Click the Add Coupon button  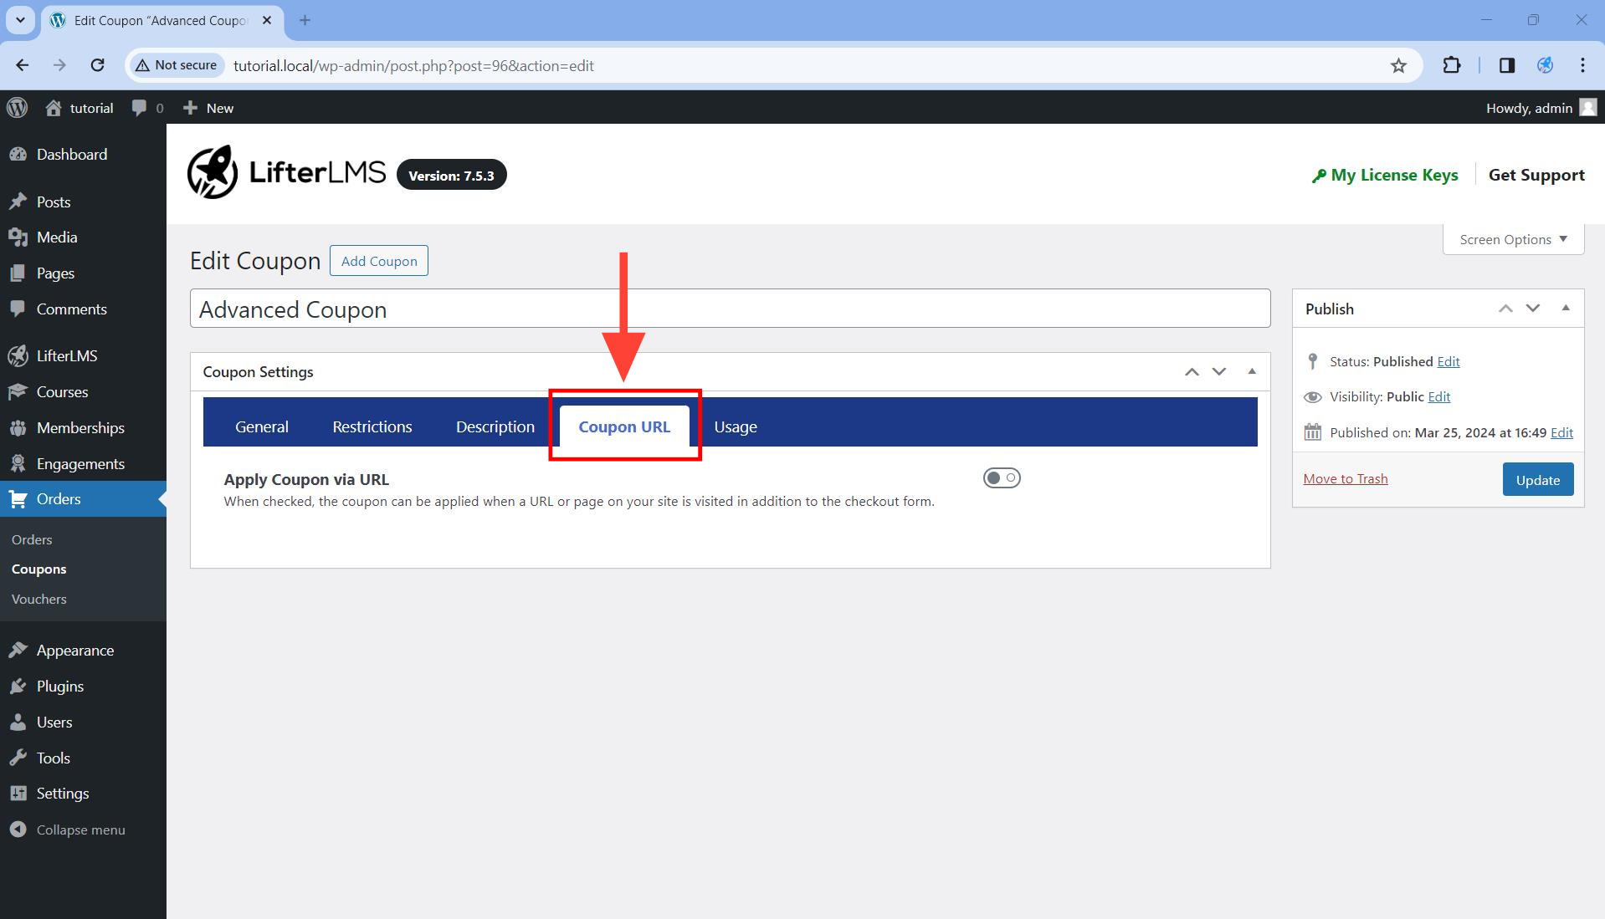pyautogui.click(x=379, y=261)
